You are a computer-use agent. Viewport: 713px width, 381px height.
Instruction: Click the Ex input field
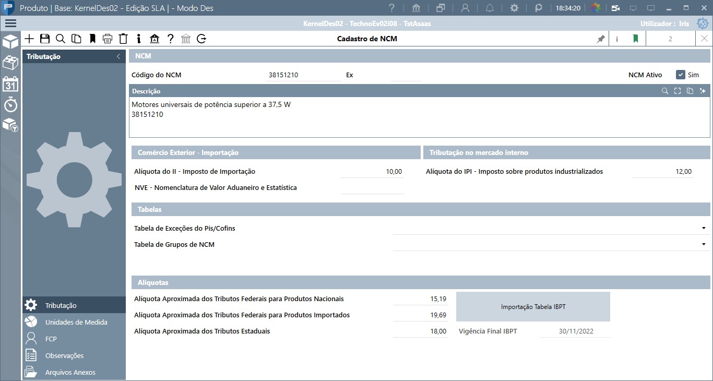(x=406, y=75)
